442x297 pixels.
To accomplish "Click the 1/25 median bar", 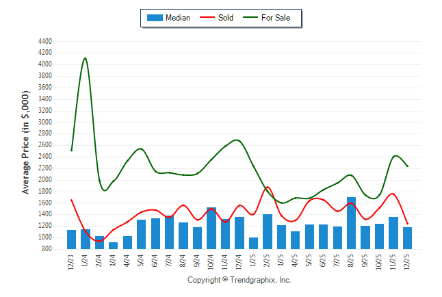I will point(254,243).
